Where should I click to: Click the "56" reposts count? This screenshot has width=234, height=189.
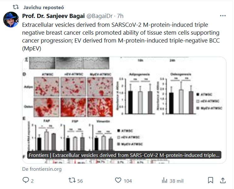[80, 181]
